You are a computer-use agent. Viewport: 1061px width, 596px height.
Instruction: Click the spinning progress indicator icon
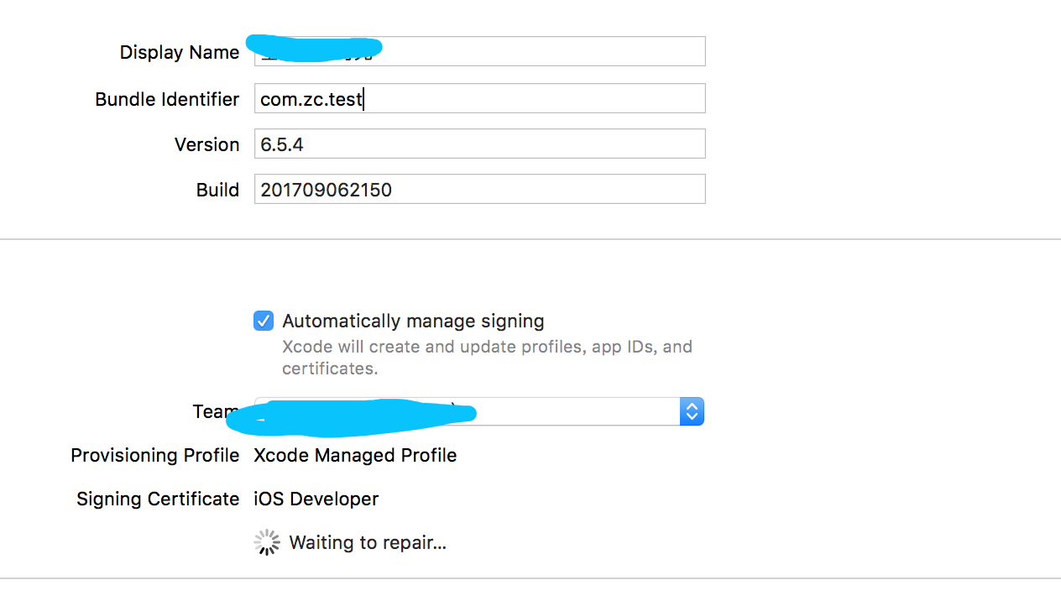pos(266,542)
